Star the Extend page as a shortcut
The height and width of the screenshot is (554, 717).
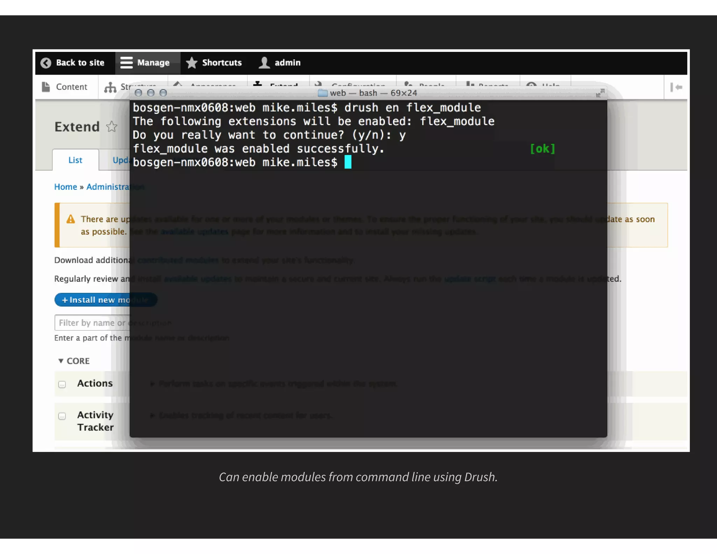point(112,126)
